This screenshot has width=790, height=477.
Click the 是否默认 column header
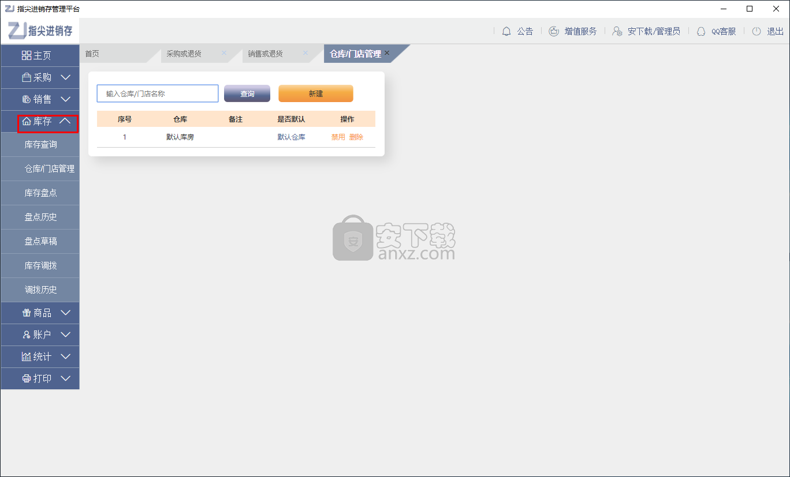tap(291, 119)
